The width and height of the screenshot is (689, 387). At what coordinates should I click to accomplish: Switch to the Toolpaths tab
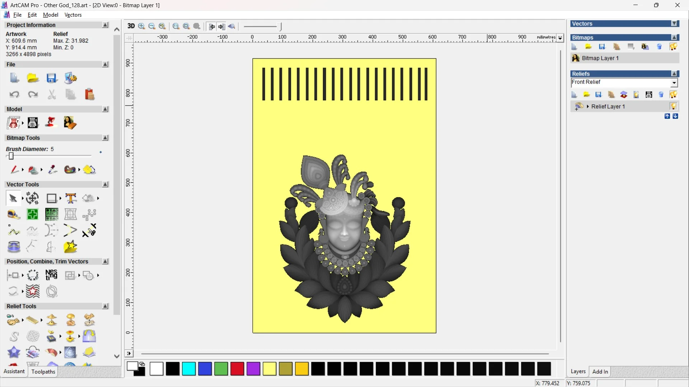point(43,372)
